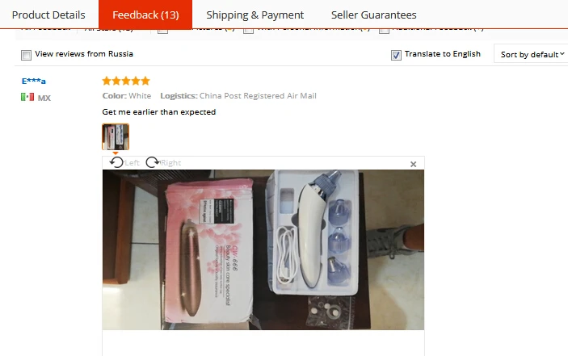Open reviewer E***a's profile link

34,81
